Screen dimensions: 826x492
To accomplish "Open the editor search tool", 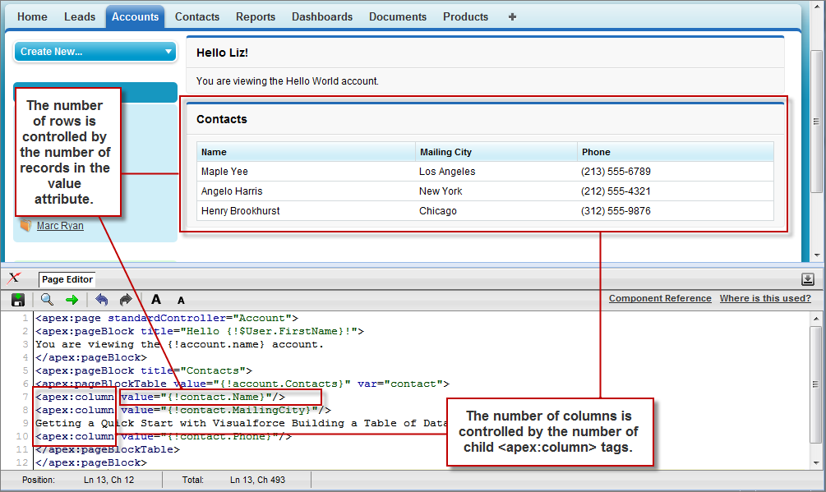I will click(x=47, y=299).
